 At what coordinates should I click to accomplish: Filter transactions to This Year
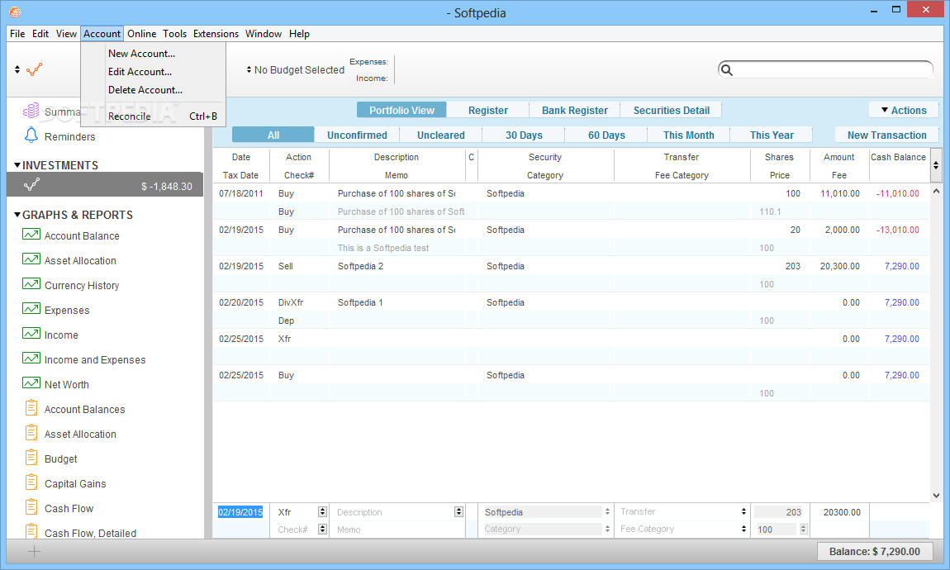[x=772, y=135]
